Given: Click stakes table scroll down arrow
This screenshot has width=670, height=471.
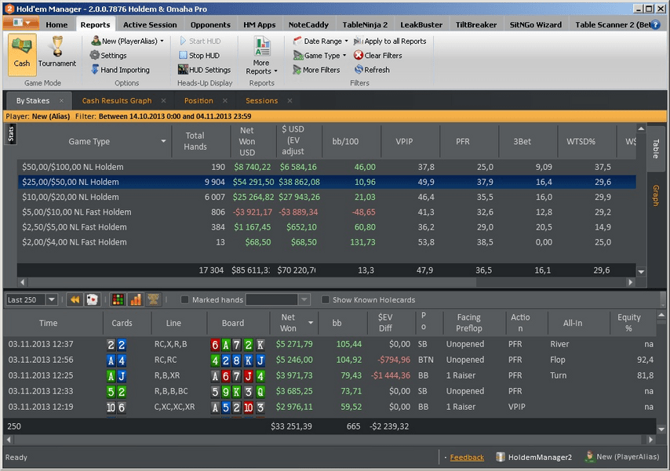Looking at the screenshot, I should point(641,272).
